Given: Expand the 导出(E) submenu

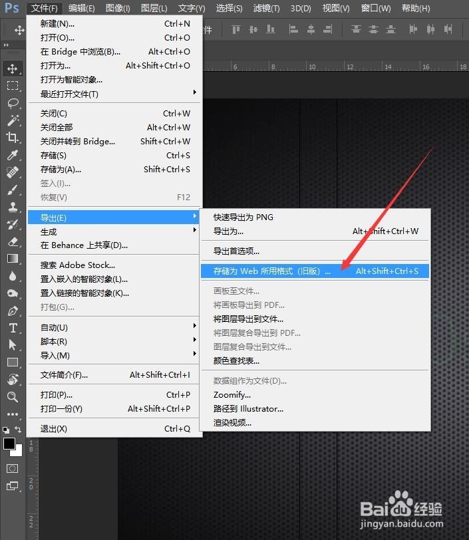Looking at the screenshot, I should point(114,217).
